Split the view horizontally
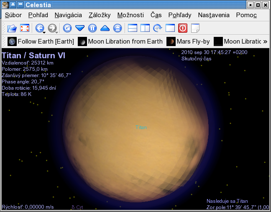The width and height of the screenshot is (271, 212). pos(133,28)
